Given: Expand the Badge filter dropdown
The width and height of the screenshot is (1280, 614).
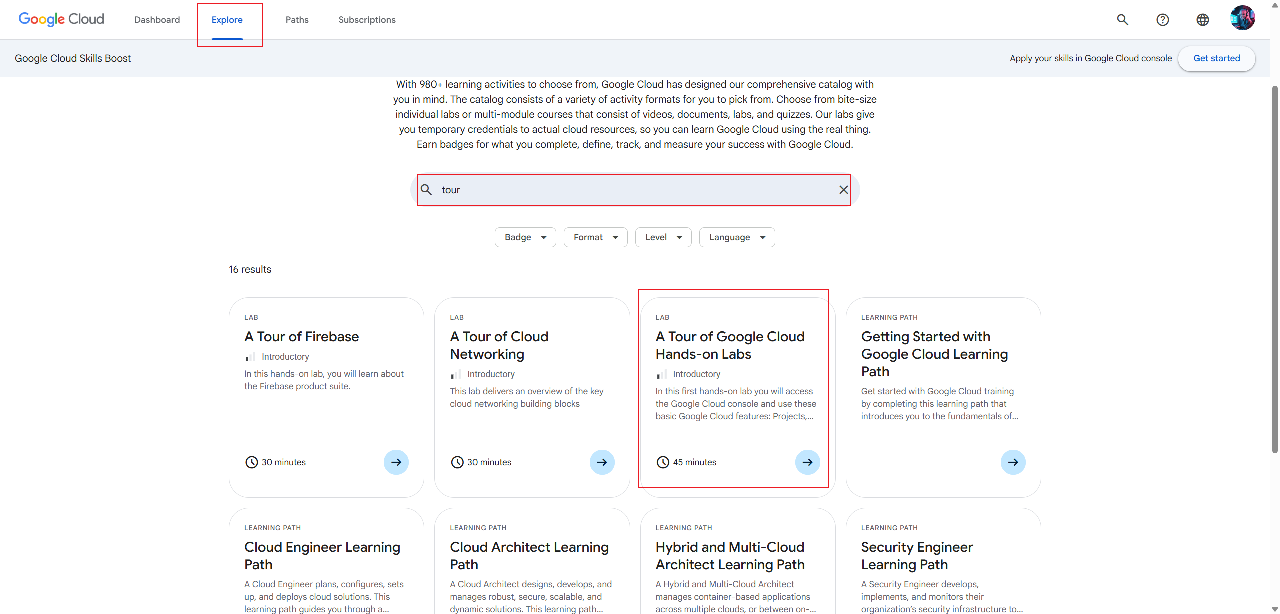Looking at the screenshot, I should click(525, 237).
